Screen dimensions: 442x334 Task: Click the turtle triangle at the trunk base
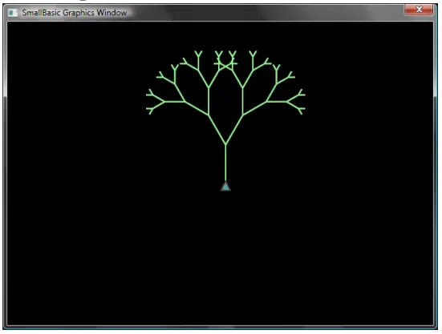pyautogui.click(x=225, y=187)
